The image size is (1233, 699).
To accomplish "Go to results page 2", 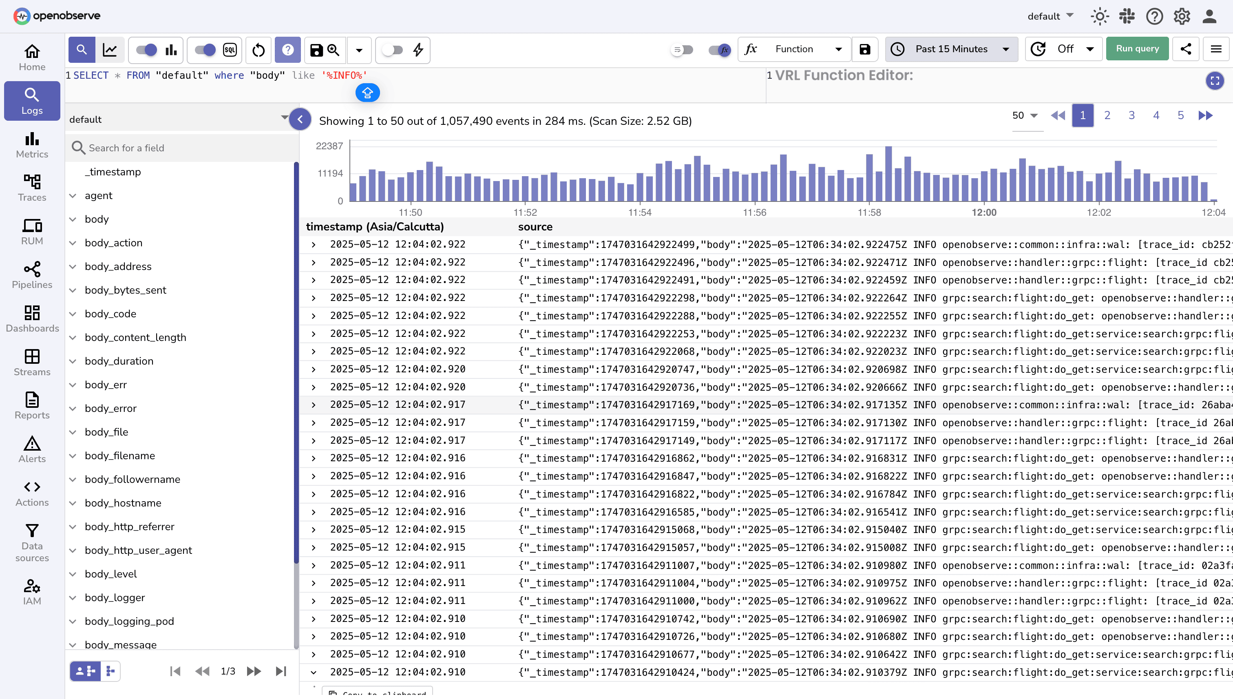I will pyautogui.click(x=1107, y=115).
